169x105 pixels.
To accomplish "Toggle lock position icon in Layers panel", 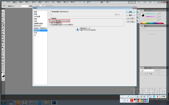I will pos(149,73).
